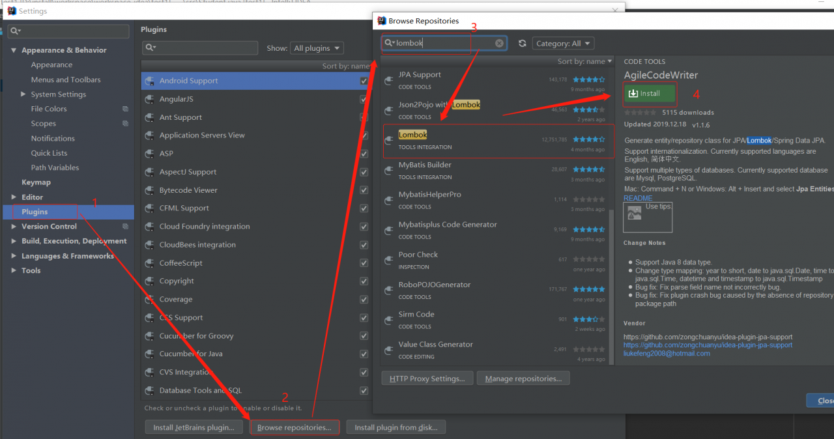
Task: Click the search magnifier in Browse Repositories
Action: 389,43
